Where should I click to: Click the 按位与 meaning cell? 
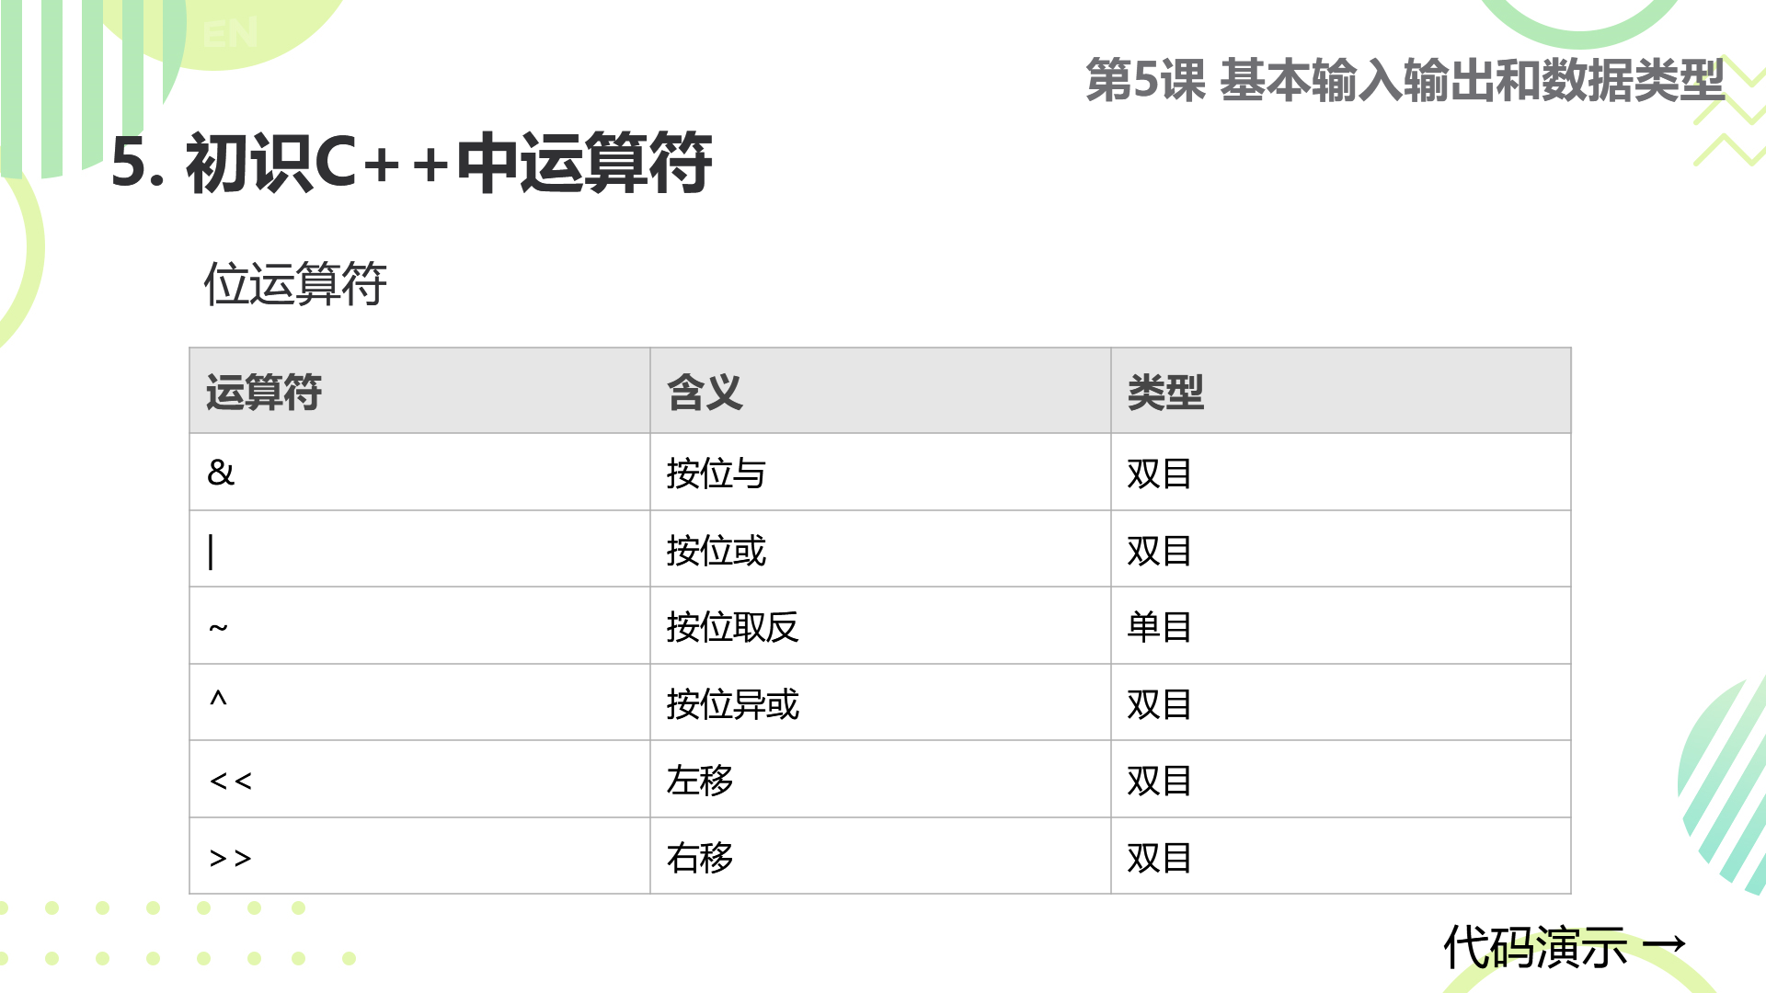coord(880,472)
